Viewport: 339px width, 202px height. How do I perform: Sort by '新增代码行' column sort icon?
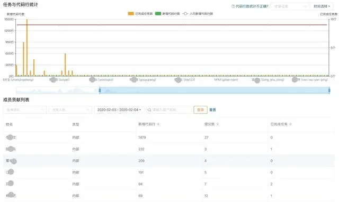(x=158, y=124)
